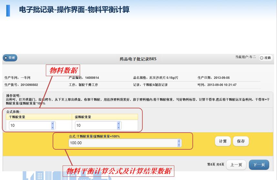The height and width of the screenshot is (180, 277).
Task: Click the 药品电子批记录BRS header title
Action: [138, 59]
